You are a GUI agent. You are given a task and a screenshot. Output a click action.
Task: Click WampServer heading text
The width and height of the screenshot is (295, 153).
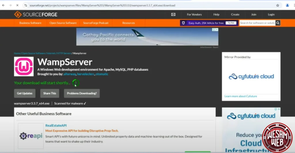(x=65, y=62)
